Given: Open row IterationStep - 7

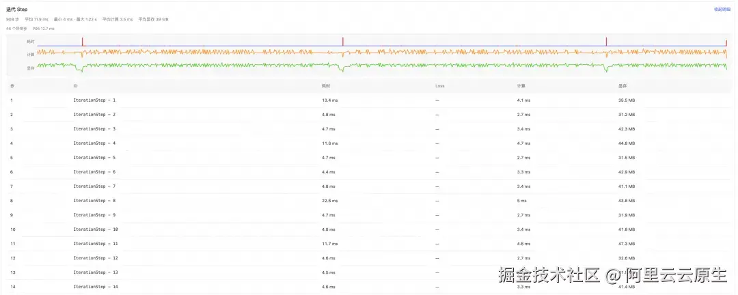Looking at the screenshot, I should point(368,186).
